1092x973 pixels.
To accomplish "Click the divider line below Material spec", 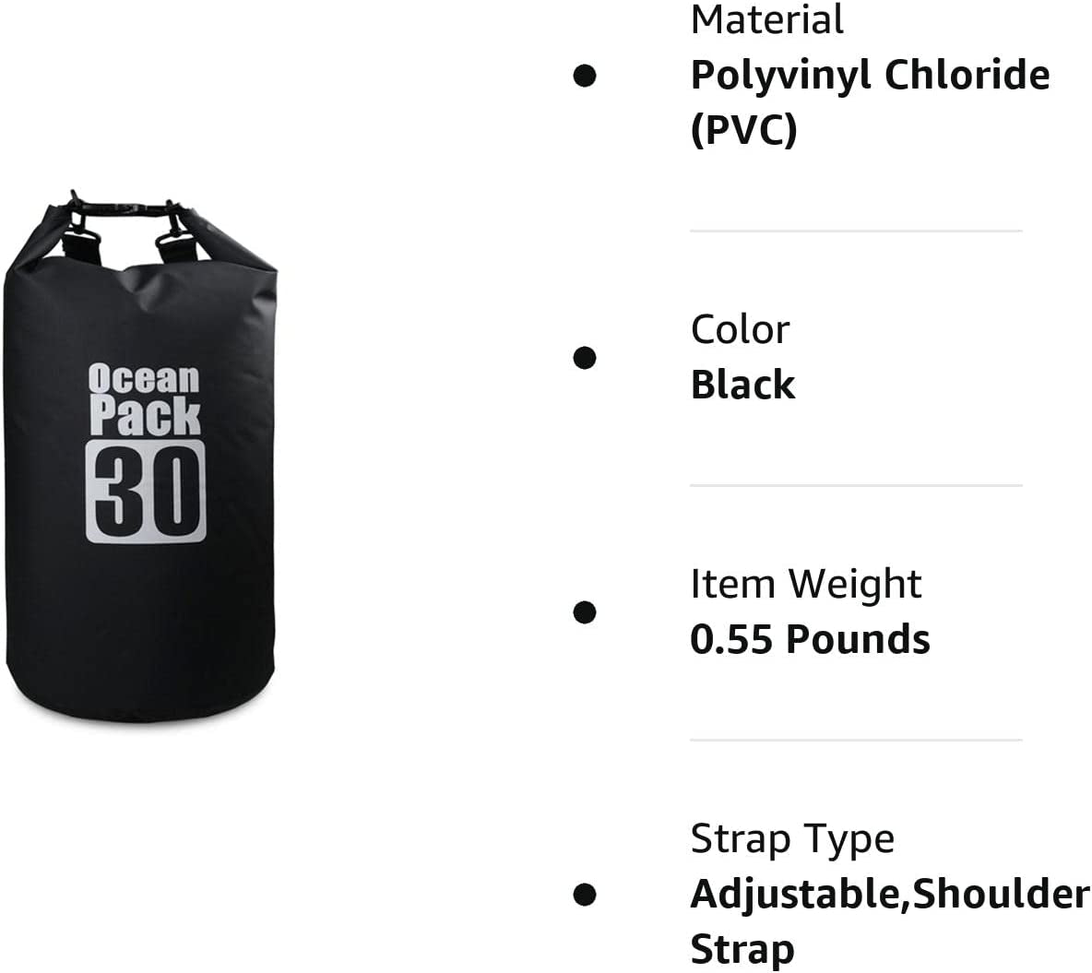I will tap(856, 231).
